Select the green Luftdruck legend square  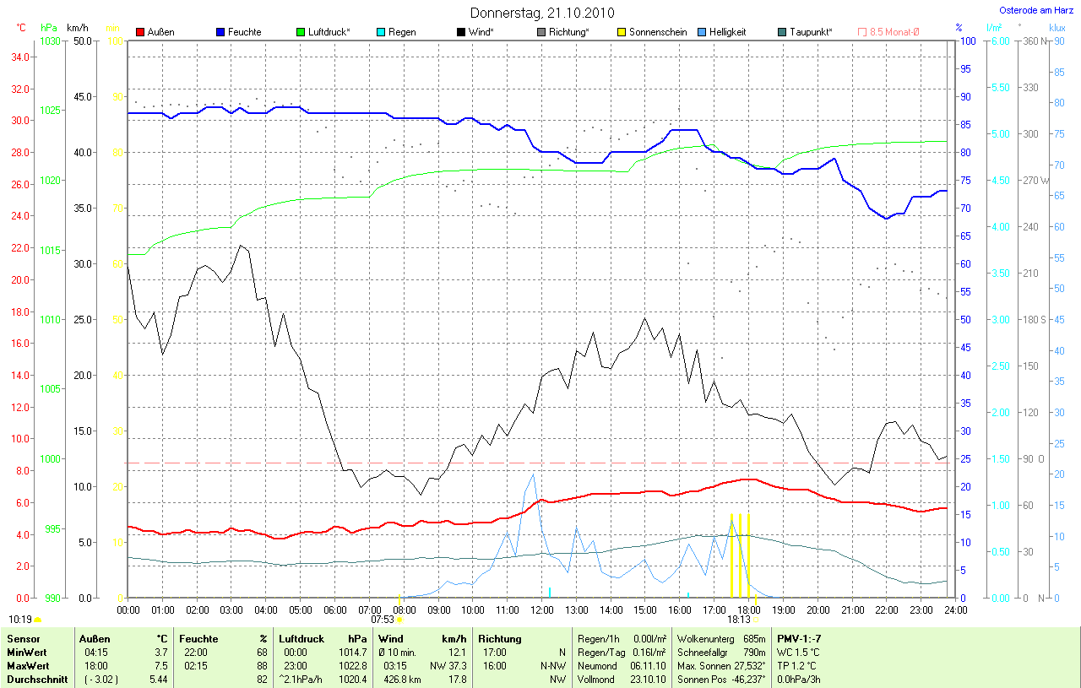[x=301, y=32]
